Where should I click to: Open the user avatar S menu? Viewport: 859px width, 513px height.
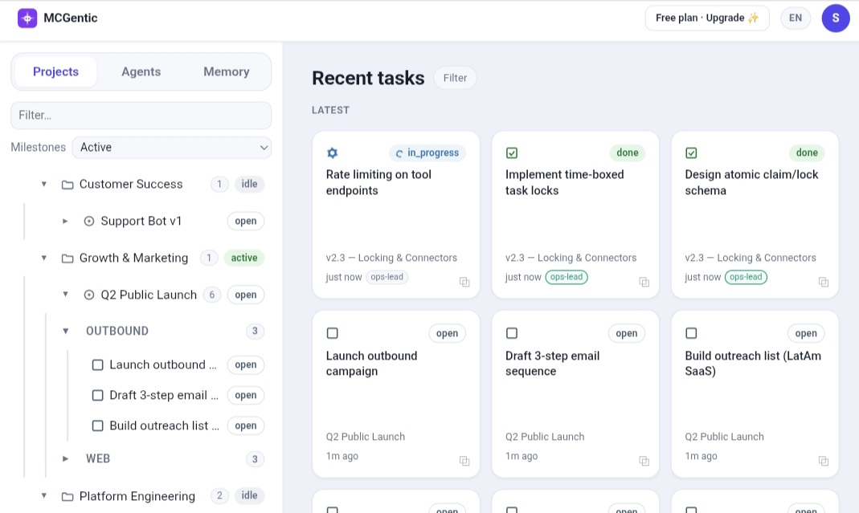point(836,18)
